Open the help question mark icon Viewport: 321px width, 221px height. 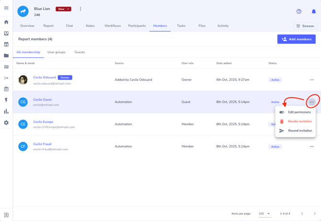coord(299,11)
